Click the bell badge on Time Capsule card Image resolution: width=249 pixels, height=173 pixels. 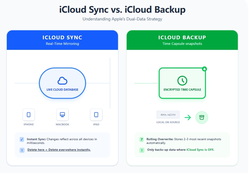click(205, 69)
